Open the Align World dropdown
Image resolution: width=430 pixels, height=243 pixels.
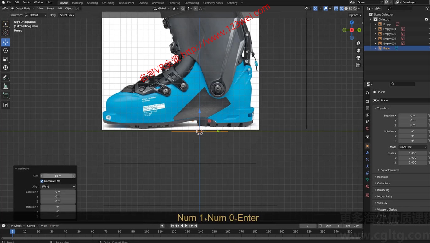click(58, 186)
